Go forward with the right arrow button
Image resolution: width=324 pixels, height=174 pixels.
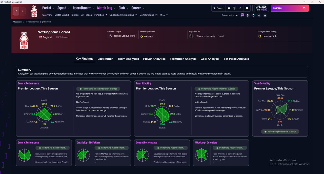[x=23, y=11]
